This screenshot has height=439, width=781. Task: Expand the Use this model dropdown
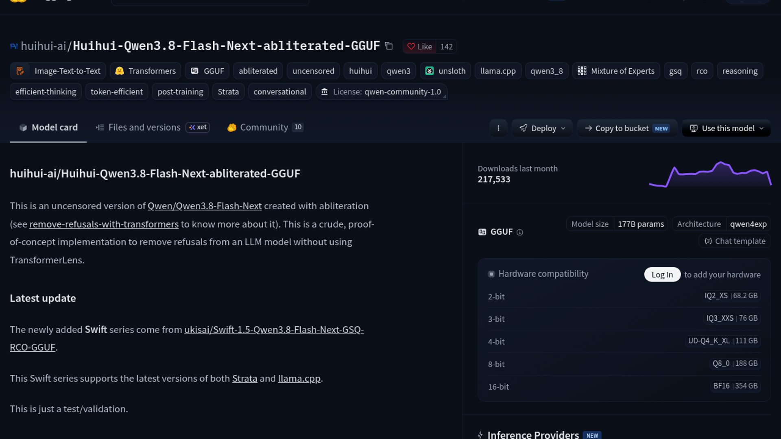pos(726,128)
